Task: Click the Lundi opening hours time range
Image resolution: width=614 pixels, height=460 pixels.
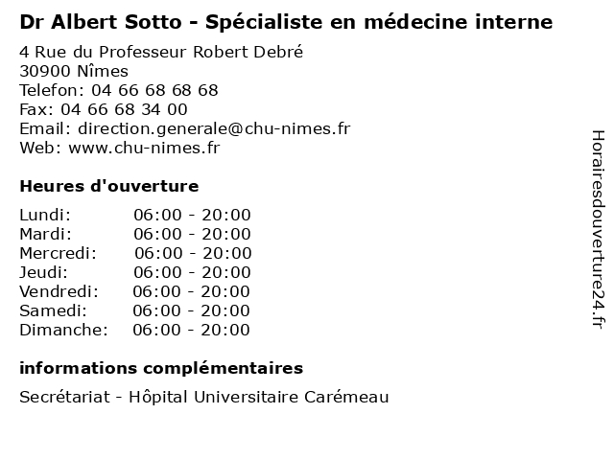Action: (x=192, y=215)
